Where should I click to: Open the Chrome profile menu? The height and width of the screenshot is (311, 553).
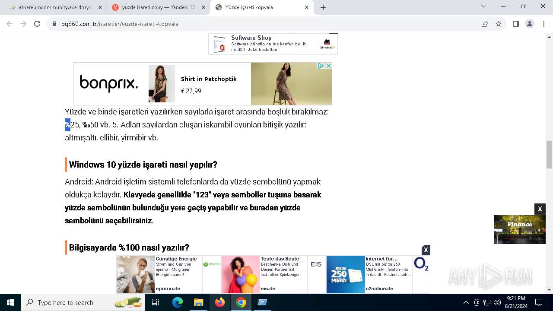tap(530, 24)
